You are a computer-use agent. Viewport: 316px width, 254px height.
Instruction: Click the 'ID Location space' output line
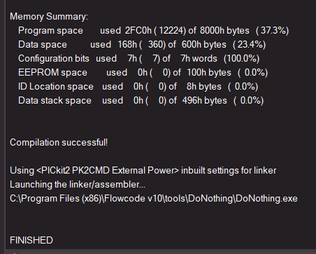coord(138,87)
